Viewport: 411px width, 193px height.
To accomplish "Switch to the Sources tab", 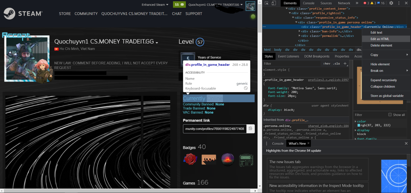I will 326,3.
